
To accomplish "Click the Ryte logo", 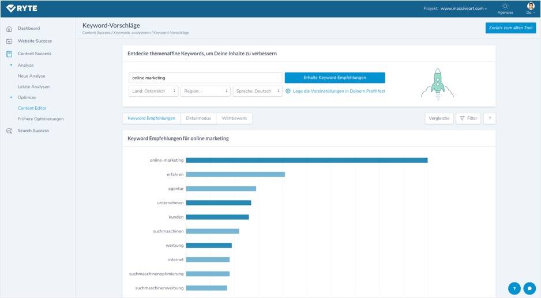I will click(22, 8).
